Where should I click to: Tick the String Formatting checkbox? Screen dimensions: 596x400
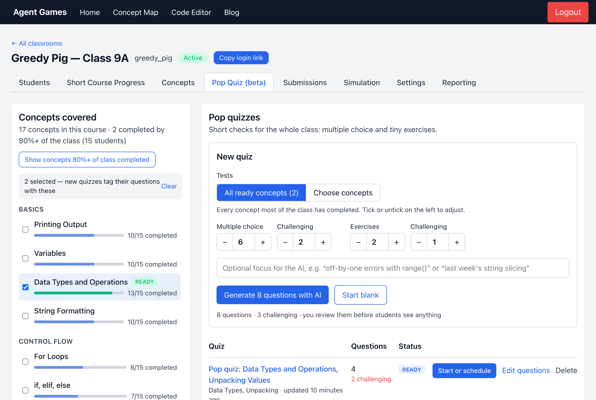pyautogui.click(x=25, y=316)
